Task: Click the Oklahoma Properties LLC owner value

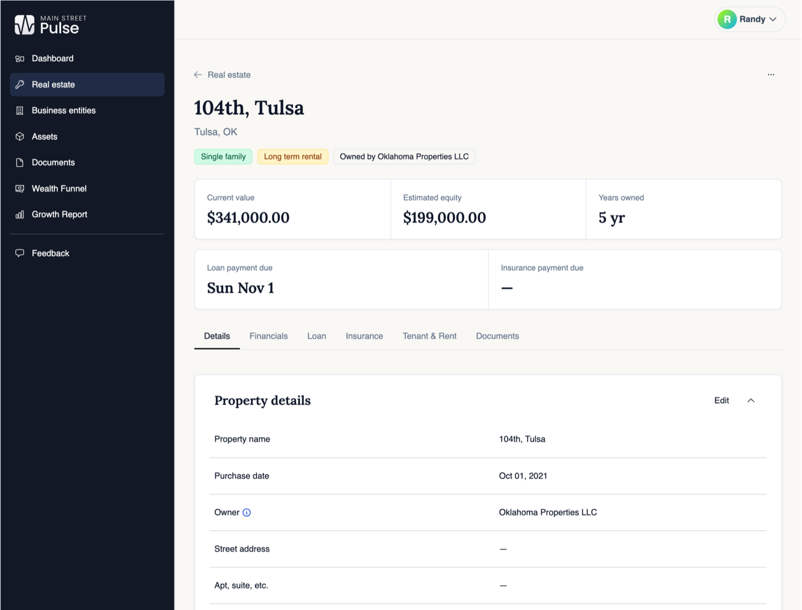Action: tap(548, 513)
